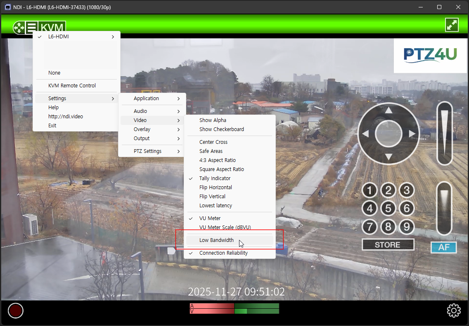469x326 pixels.
Task: Turn on Center Cross overlay
Action: 230,142
